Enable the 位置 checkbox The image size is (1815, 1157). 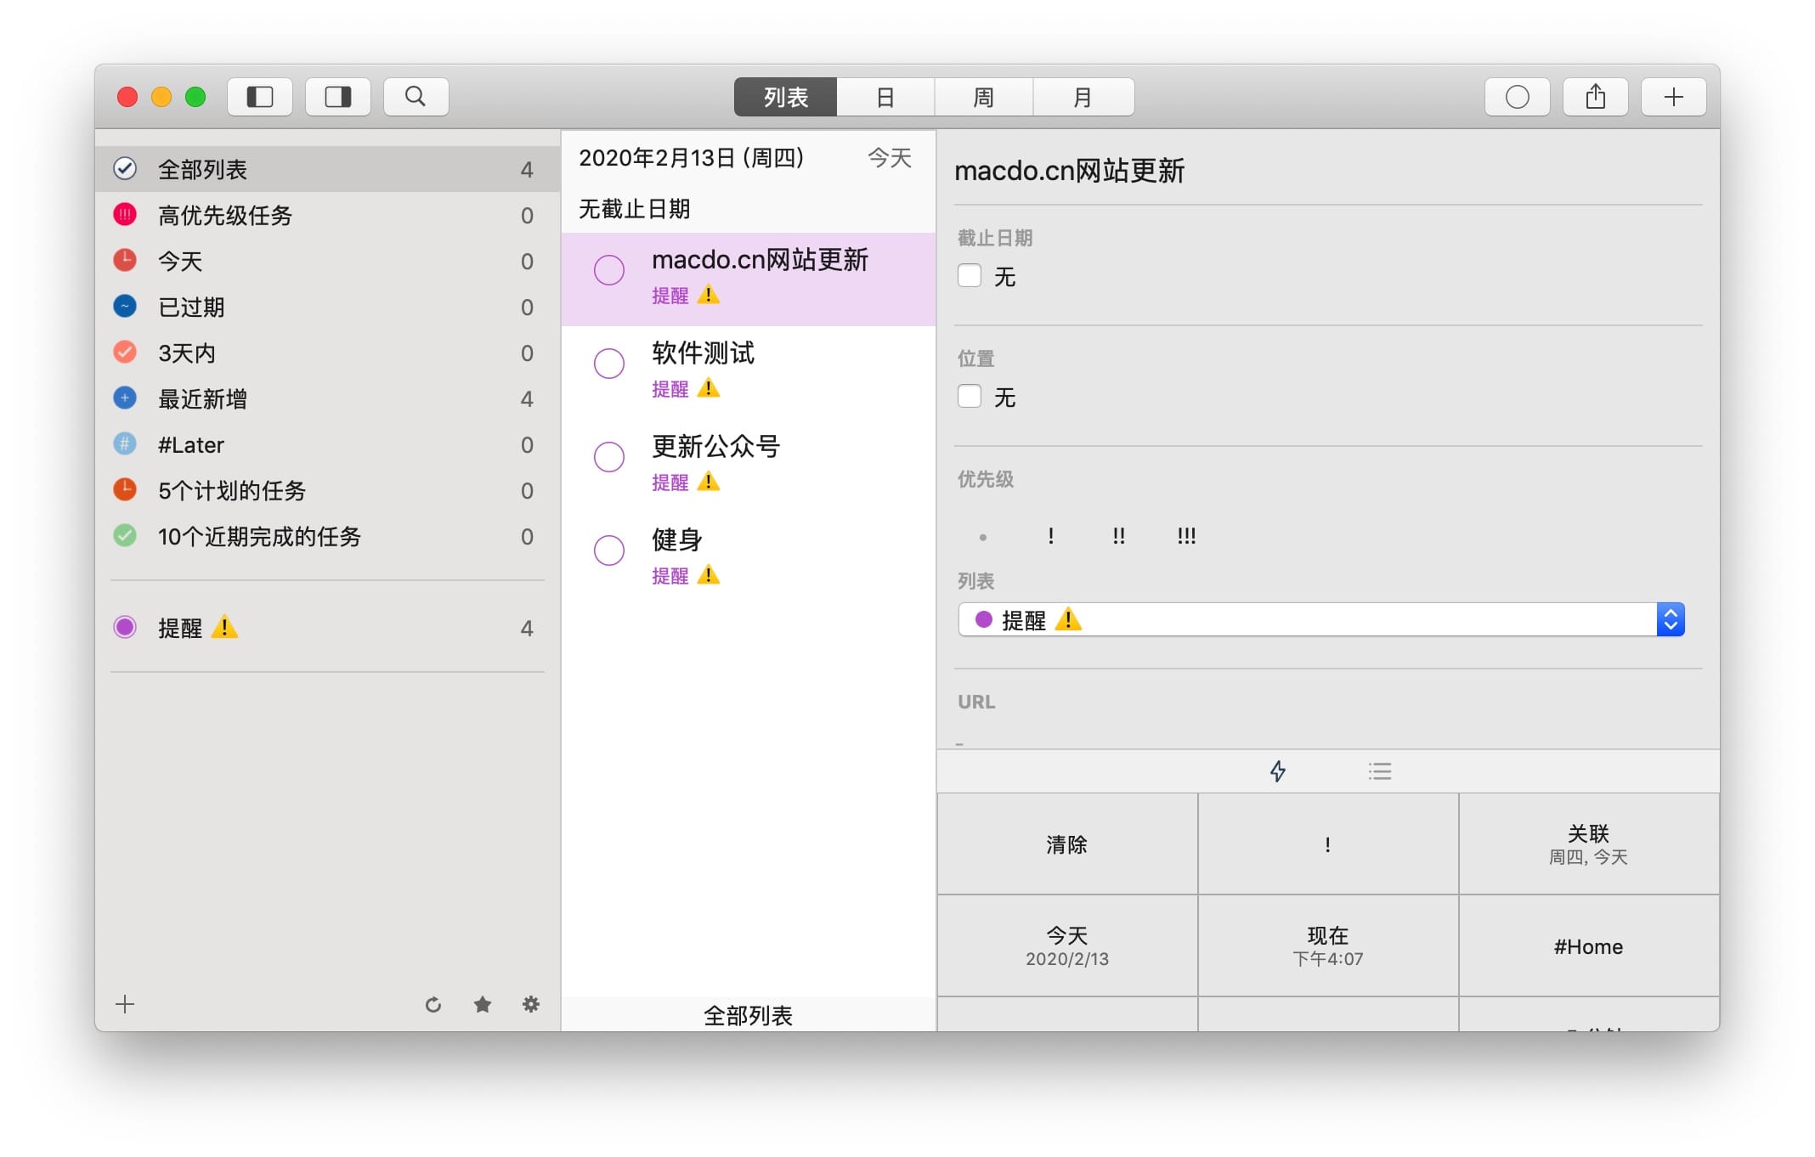point(970,397)
